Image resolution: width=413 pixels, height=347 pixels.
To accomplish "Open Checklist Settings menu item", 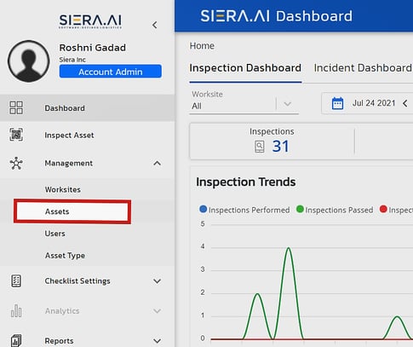I will tap(87, 280).
